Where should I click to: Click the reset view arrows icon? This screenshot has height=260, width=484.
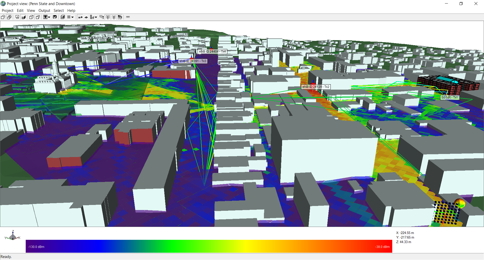[x=55, y=17]
